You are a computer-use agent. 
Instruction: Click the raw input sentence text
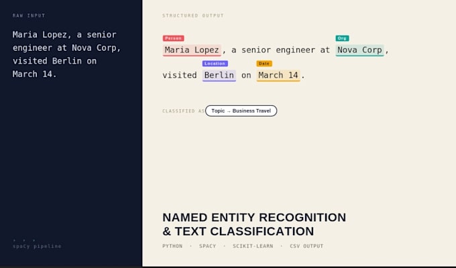(66, 54)
